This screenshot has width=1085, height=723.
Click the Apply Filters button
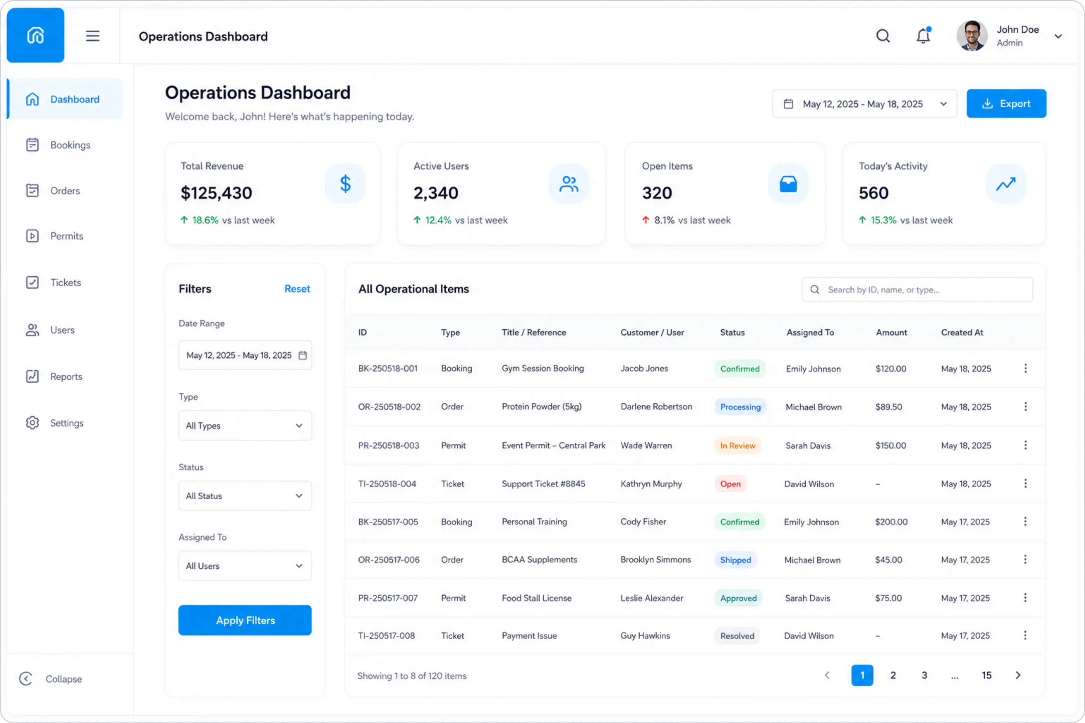(x=245, y=620)
